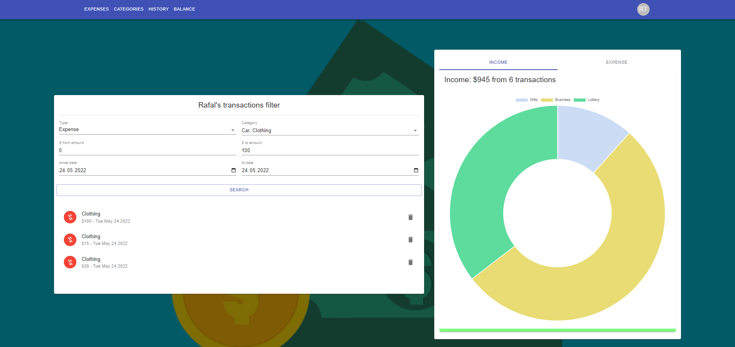Image resolution: width=735 pixels, height=347 pixels.
Task: Open the RT user avatar menu
Action: tap(643, 9)
